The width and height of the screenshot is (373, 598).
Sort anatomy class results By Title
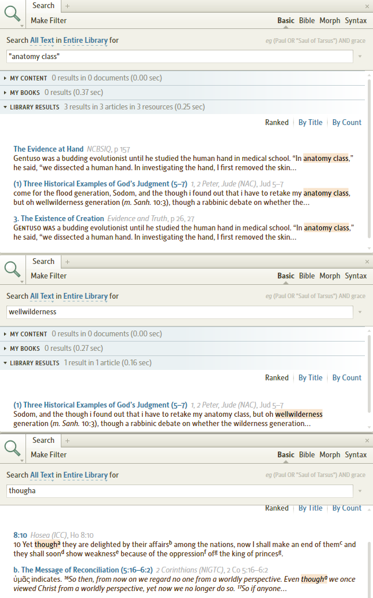[310, 122]
